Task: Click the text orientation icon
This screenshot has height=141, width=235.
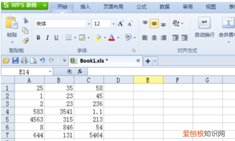Action: pos(176,23)
